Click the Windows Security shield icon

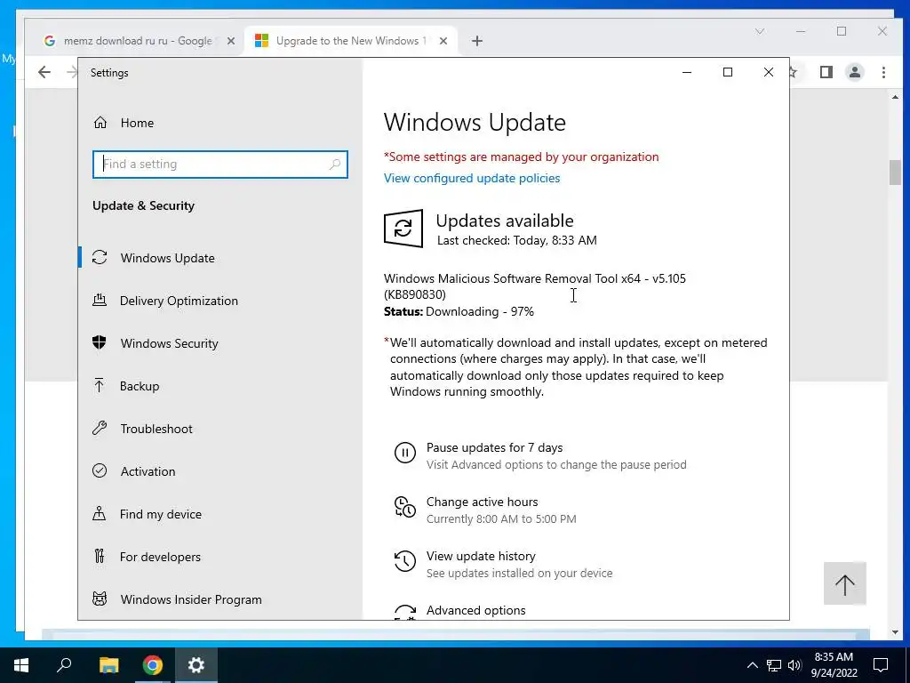click(x=100, y=342)
